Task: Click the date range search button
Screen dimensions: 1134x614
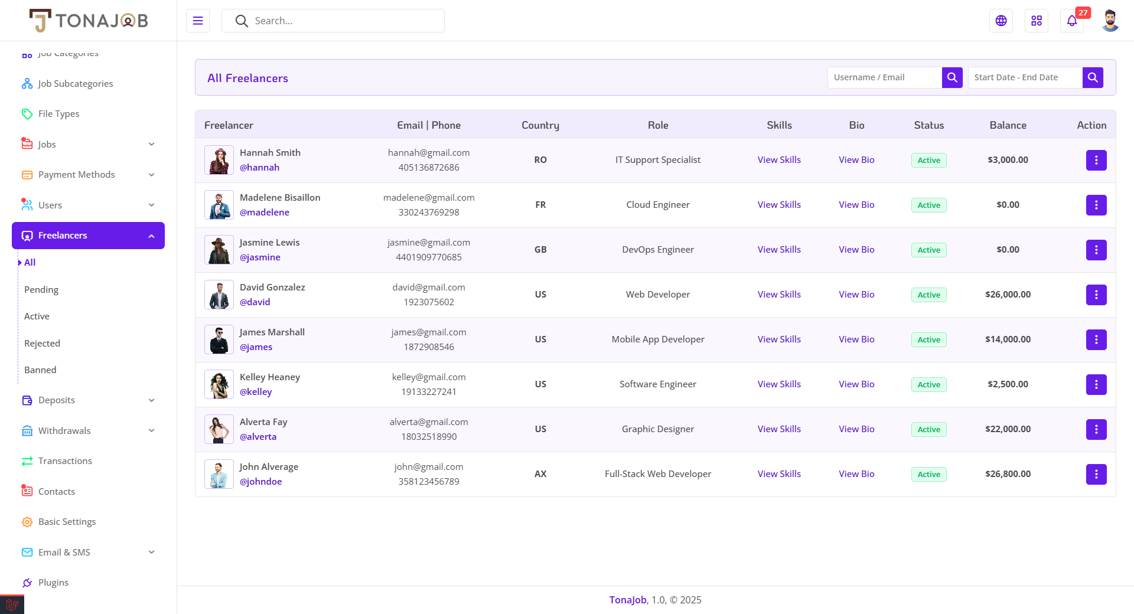Action: click(x=1093, y=77)
